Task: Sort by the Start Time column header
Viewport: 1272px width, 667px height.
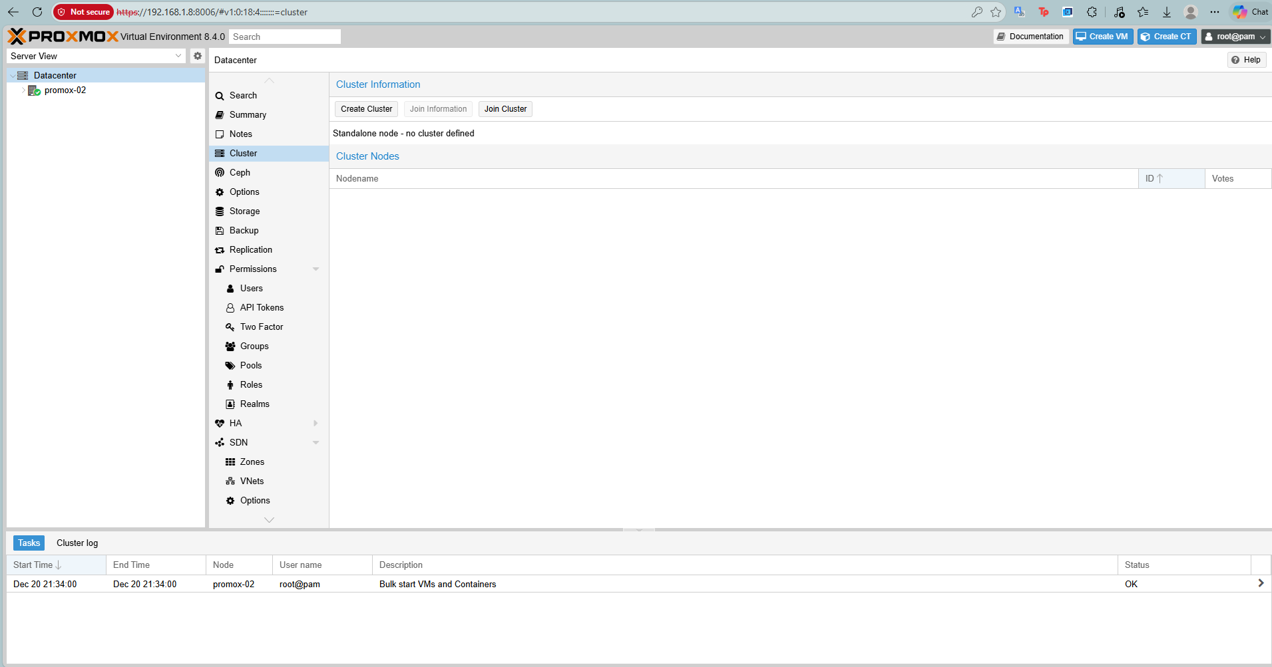Action: (x=33, y=565)
